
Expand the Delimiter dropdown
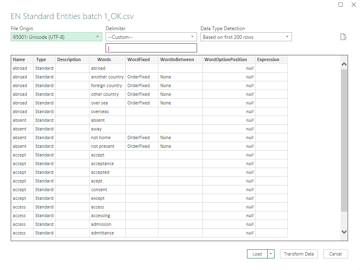[151, 37]
